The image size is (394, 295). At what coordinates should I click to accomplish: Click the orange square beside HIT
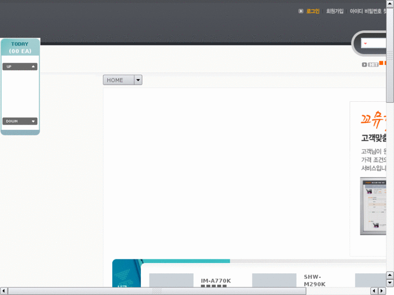point(381,63)
